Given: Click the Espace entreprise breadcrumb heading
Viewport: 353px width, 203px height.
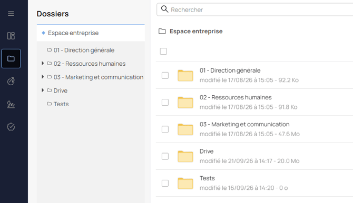Looking at the screenshot, I should (x=196, y=31).
